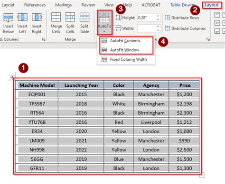The height and width of the screenshot is (184, 225).
Task: Click the White color cell
Action: tap(119, 104)
